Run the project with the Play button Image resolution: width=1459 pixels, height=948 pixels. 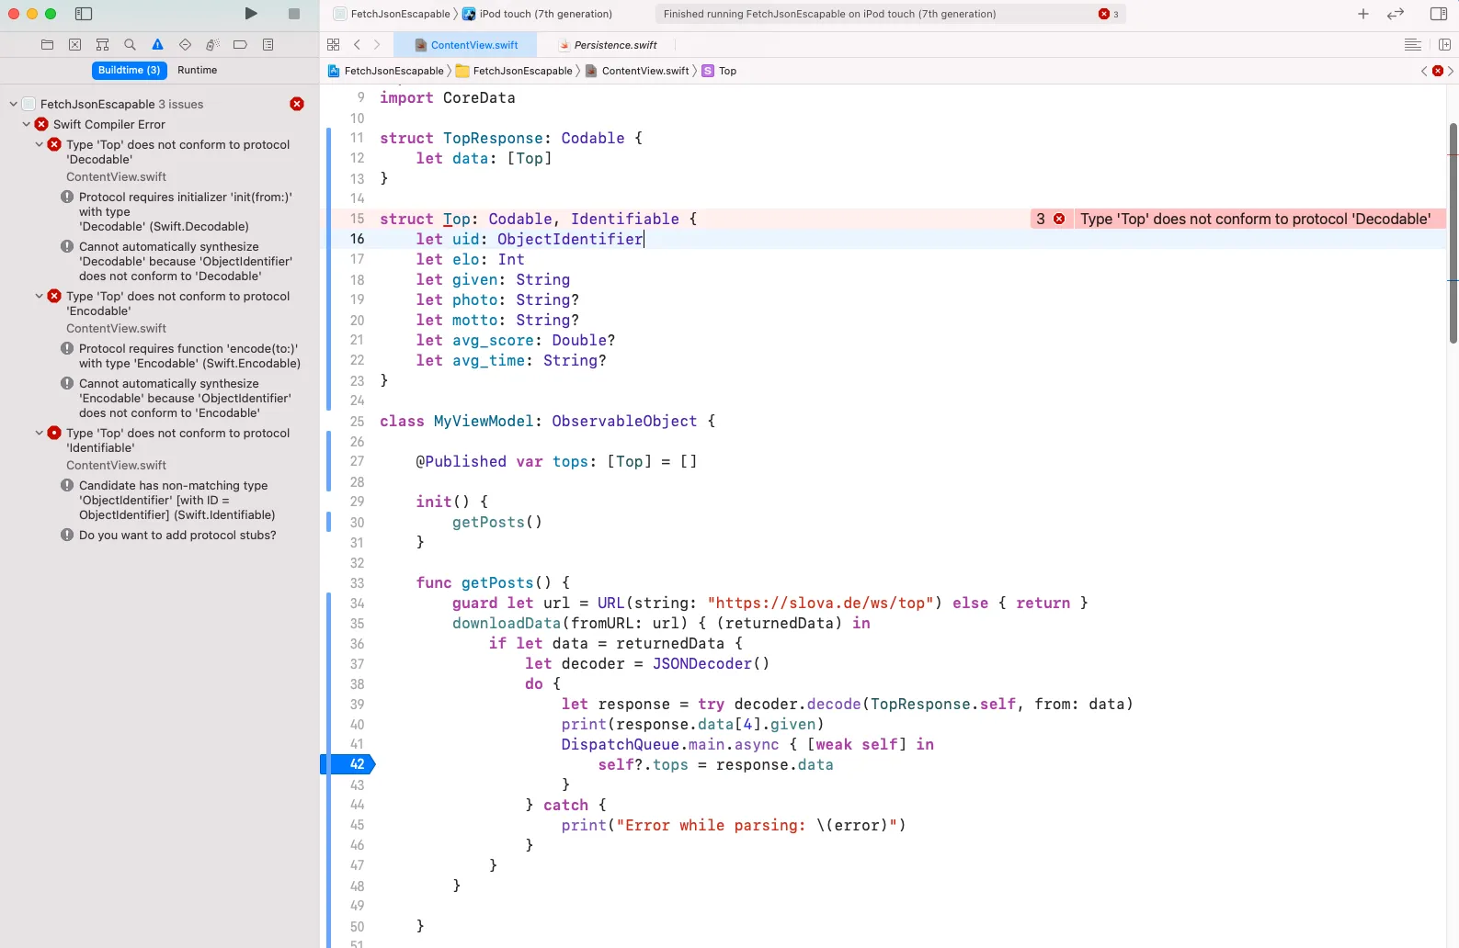click(x=251, y=14)
